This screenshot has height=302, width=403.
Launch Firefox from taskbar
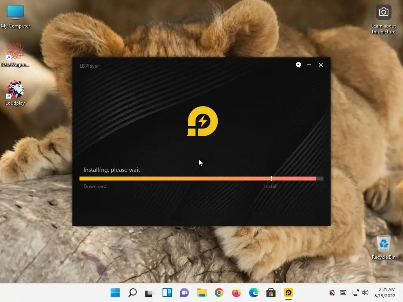(236, 293)
